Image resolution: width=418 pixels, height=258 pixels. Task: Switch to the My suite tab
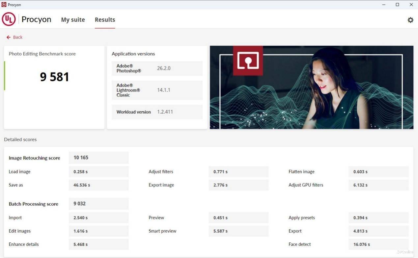tap(73, 20)
